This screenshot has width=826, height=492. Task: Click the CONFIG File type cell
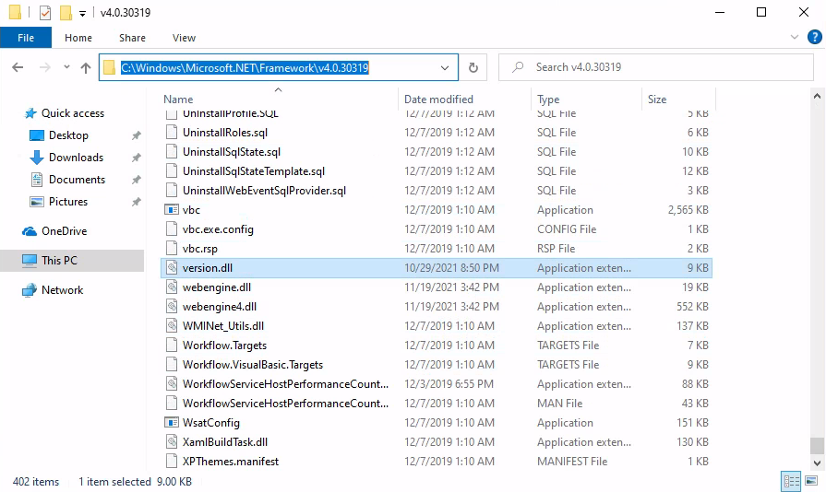567,229
